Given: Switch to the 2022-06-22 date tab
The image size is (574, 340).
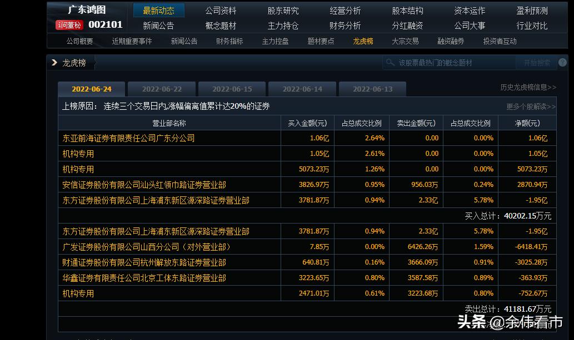Looking at the screenshot, I should pos(161,88).
